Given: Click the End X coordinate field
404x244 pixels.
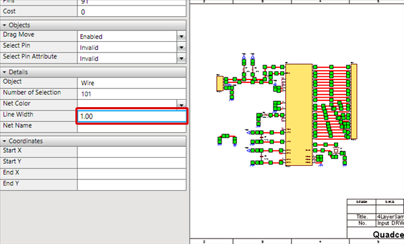Looking at the screenshot, I should [131, 174].
